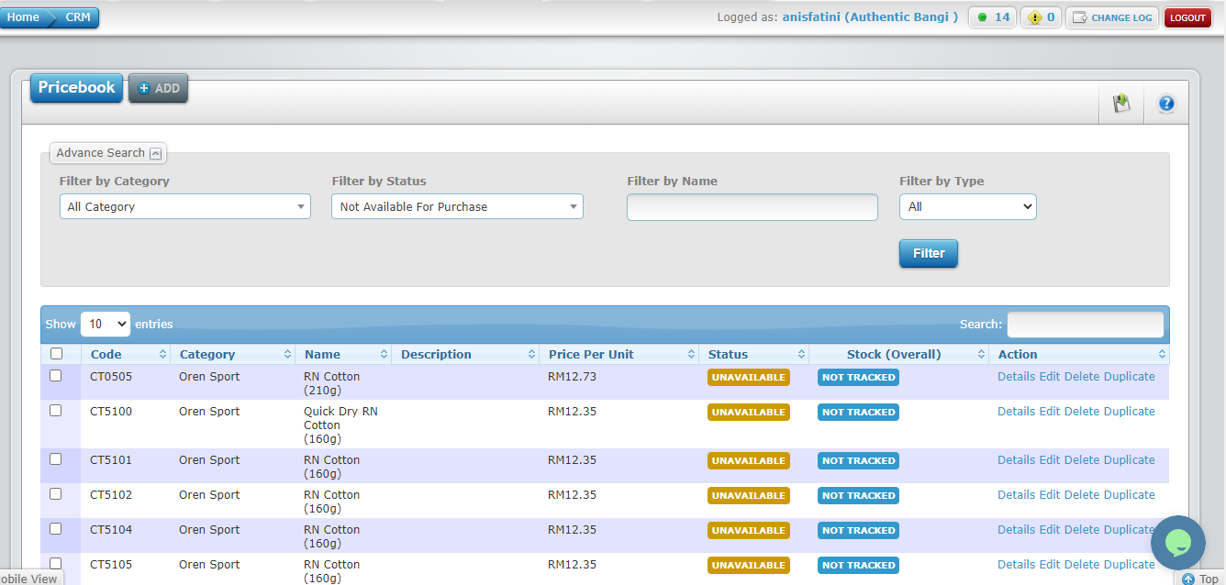Open the CHANGE LOG button

click(x=1112, y=17)
